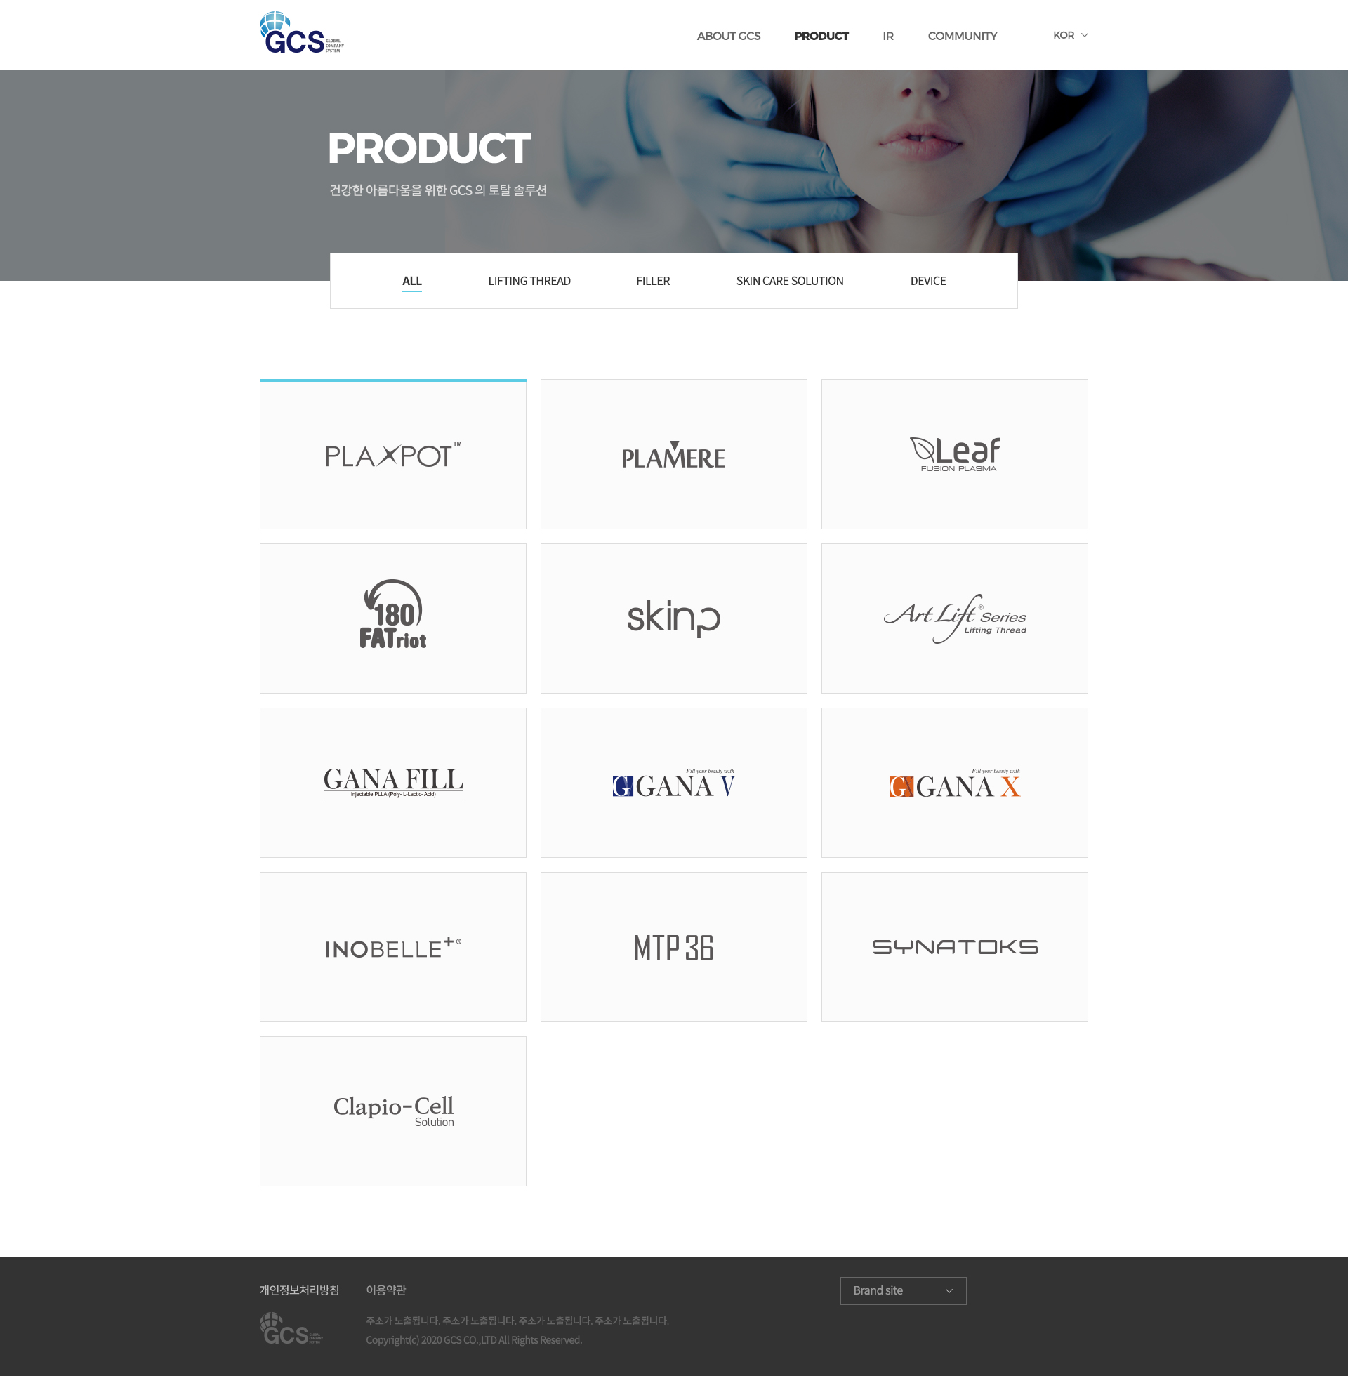View the Leaf Fusion Plasma product

click(954, 454)
